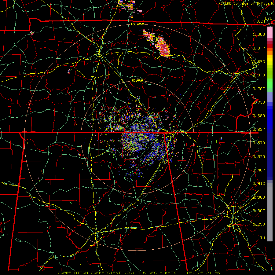
Task: Select the 0.307 scale value
Action: tap(259, 211)
